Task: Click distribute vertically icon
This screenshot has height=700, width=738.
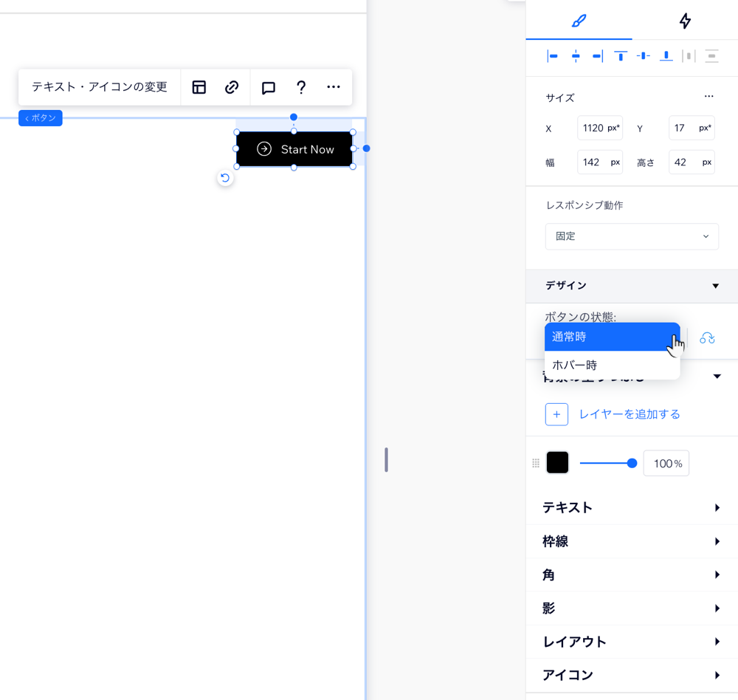Action: point(711,56)
